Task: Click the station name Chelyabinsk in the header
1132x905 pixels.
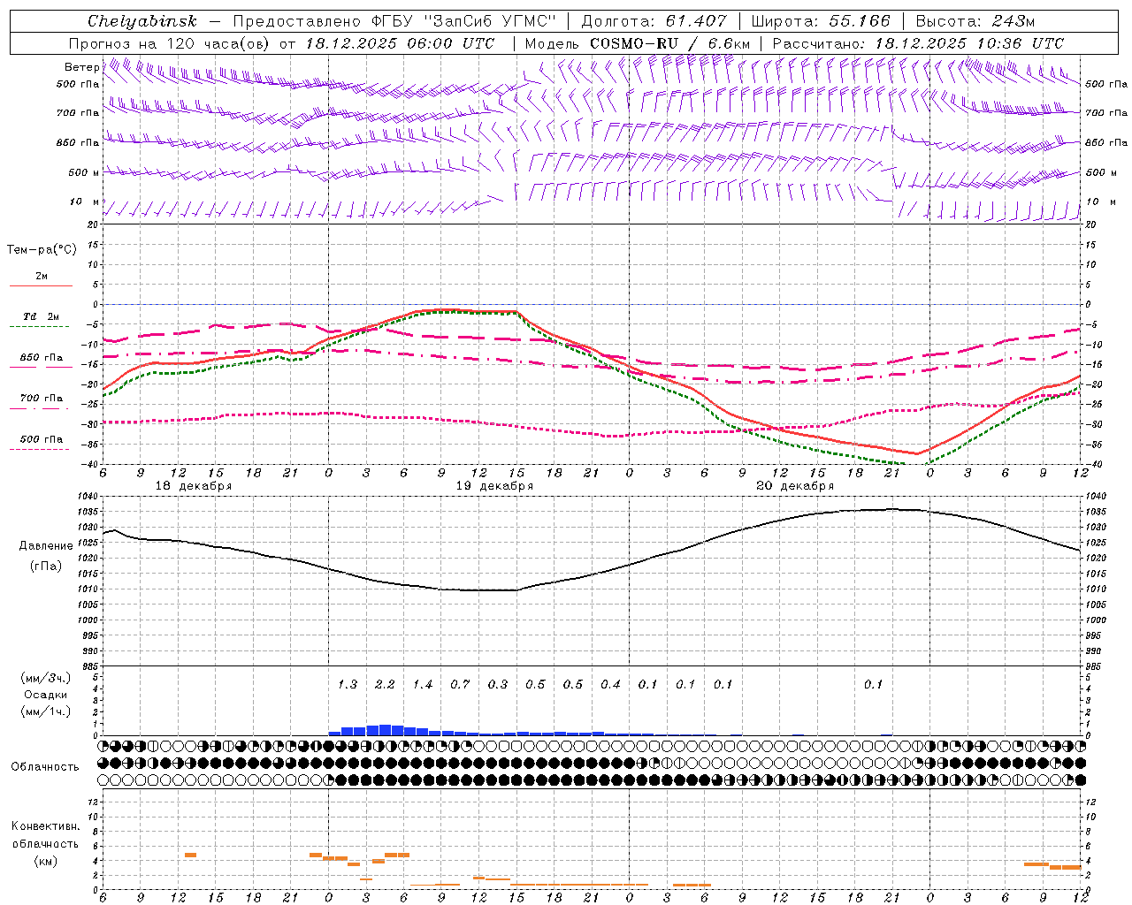Action: [141, 21]
